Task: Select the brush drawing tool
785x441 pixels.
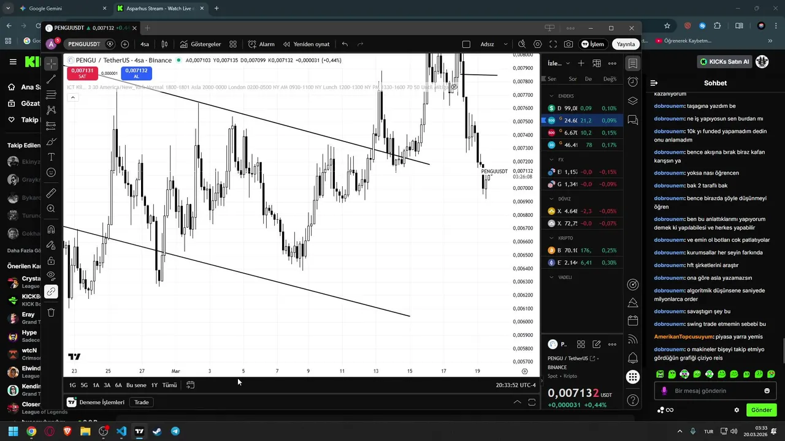Action: coord(52,141)
